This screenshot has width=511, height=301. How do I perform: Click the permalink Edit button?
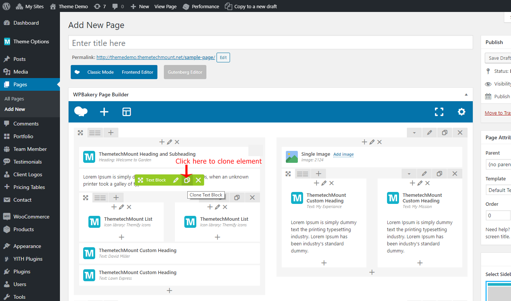[223, 58]
